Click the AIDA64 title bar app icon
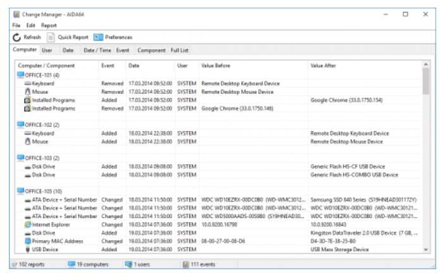Viewport: 440px width, 273px height. (16, 15)
